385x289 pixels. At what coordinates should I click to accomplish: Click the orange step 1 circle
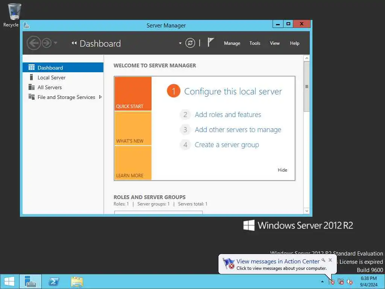tap(174, 91)
